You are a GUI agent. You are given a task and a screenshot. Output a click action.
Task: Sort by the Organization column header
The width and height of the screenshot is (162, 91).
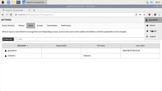coord(61,45)
